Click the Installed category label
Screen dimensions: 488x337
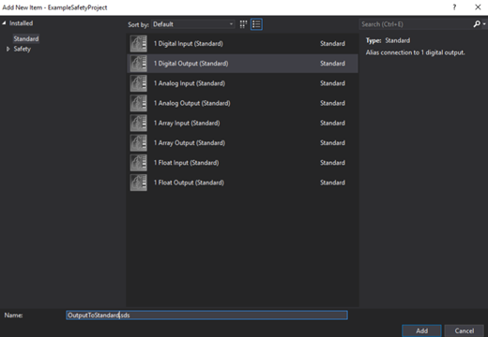[21, 23]
